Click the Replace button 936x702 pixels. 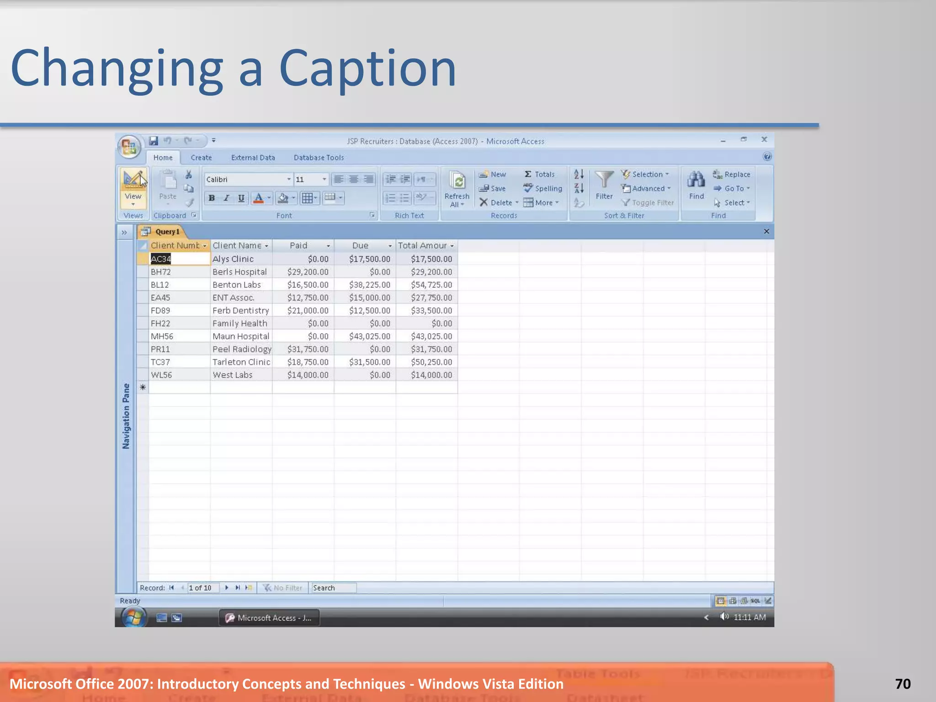tap(731, 174)
